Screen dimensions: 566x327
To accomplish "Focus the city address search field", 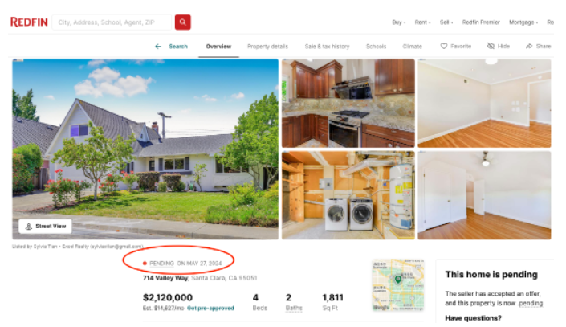I will click(x=112, y=22).
